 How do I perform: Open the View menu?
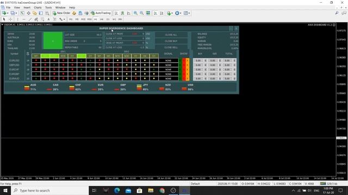pos(17,8)
